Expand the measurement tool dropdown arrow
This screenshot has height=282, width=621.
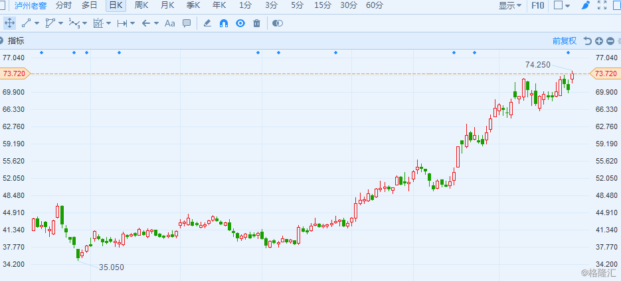coord(108,23)
